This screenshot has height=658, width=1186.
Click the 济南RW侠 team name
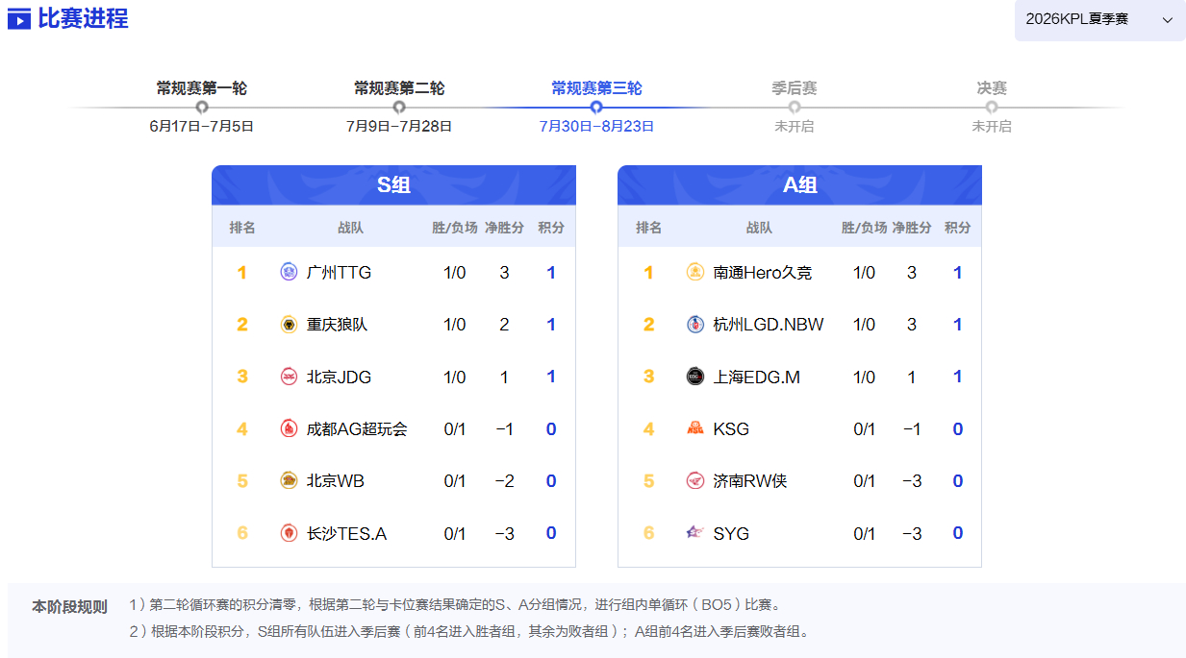(x=750, y=480)
